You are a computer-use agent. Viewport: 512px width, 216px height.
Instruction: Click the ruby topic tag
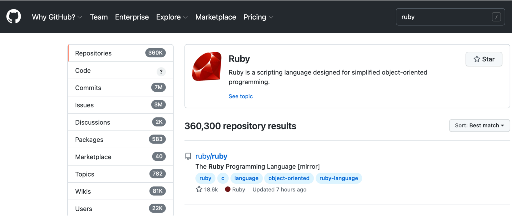(x=205, y=178)
